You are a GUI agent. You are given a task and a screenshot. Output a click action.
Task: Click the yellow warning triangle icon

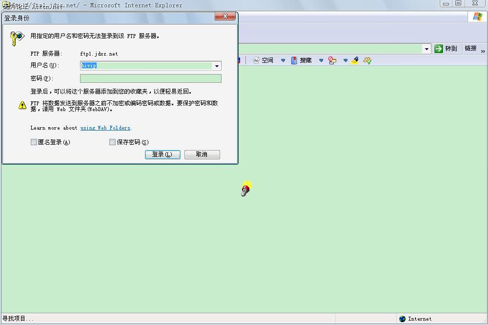[x=22, y=105]
